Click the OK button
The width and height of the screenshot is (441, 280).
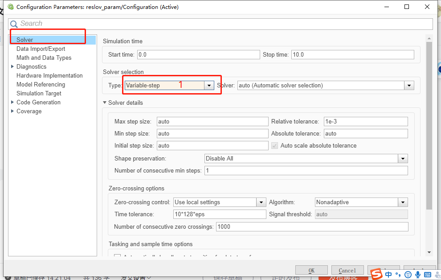[x=311, y=270]
